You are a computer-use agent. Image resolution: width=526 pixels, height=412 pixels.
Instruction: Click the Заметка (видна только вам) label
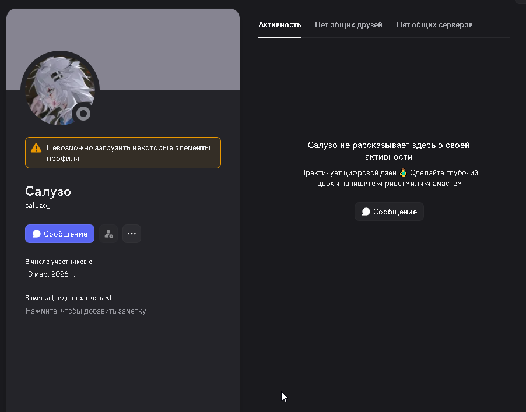click(x=68, y=298)
